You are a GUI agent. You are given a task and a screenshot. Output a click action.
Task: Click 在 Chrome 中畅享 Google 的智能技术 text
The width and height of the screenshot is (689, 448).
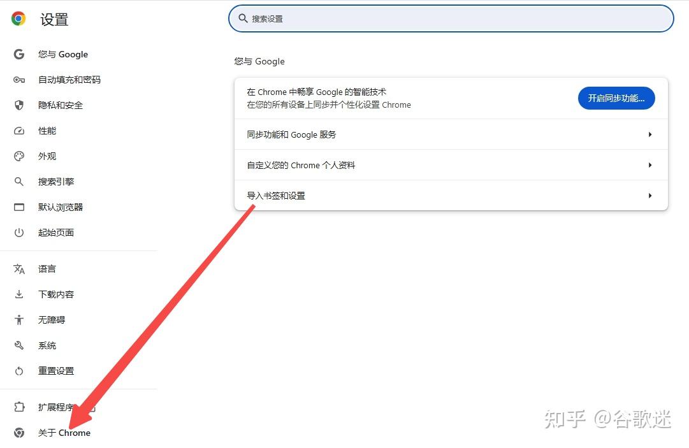316,92
